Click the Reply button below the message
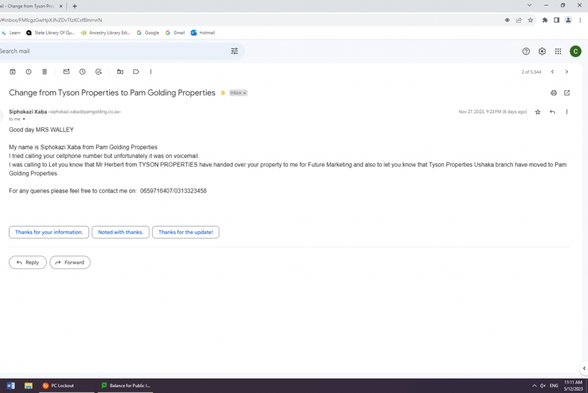 click(28, 263)
